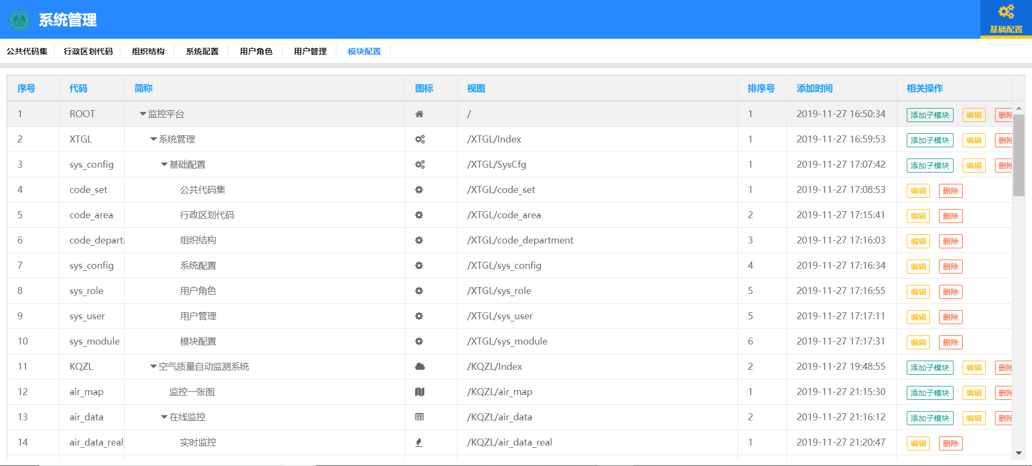Collapse the 在线监控 tree node
The height and width of the screenshot is (466, 1032).
(164, 417)
